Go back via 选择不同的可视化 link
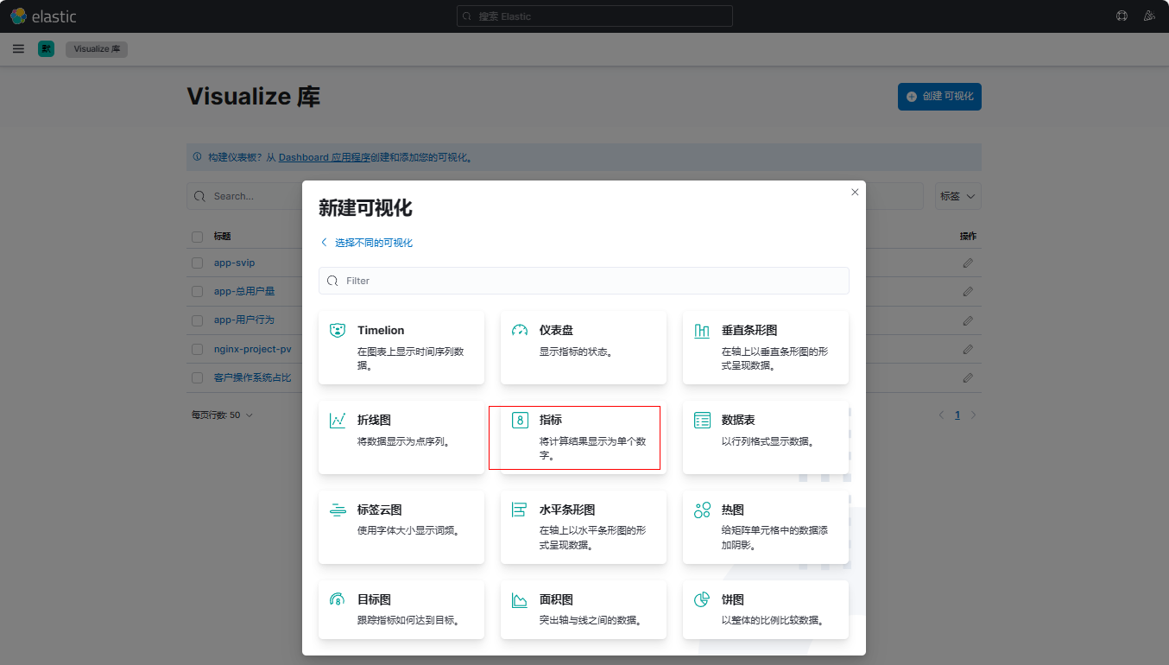 (373, 243)
